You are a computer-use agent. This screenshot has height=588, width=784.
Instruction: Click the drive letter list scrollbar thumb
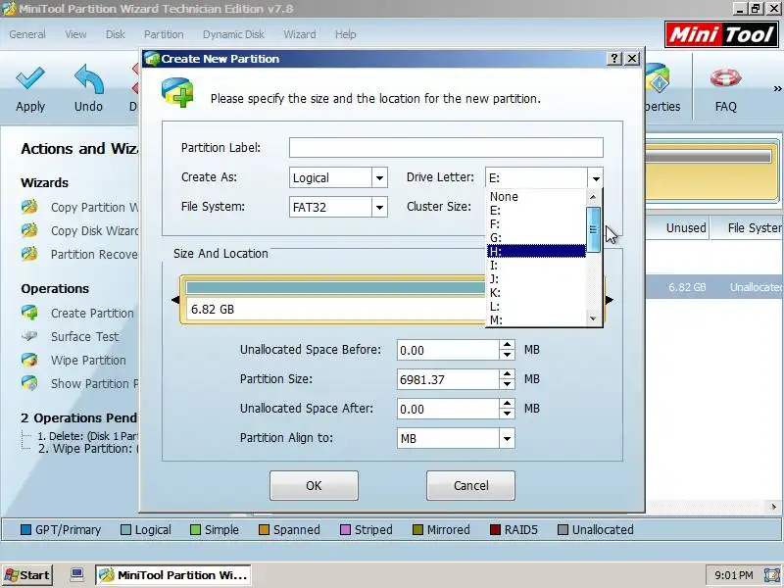click(593, 230)
